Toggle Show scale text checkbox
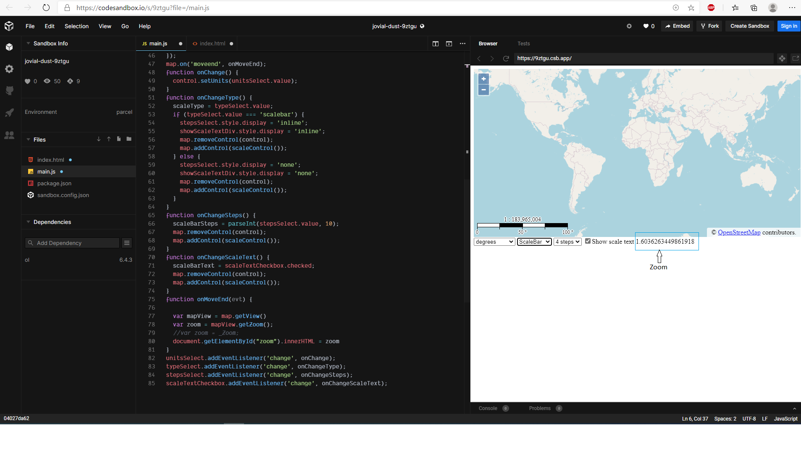The image size is (801, 455). pos(588,241)
